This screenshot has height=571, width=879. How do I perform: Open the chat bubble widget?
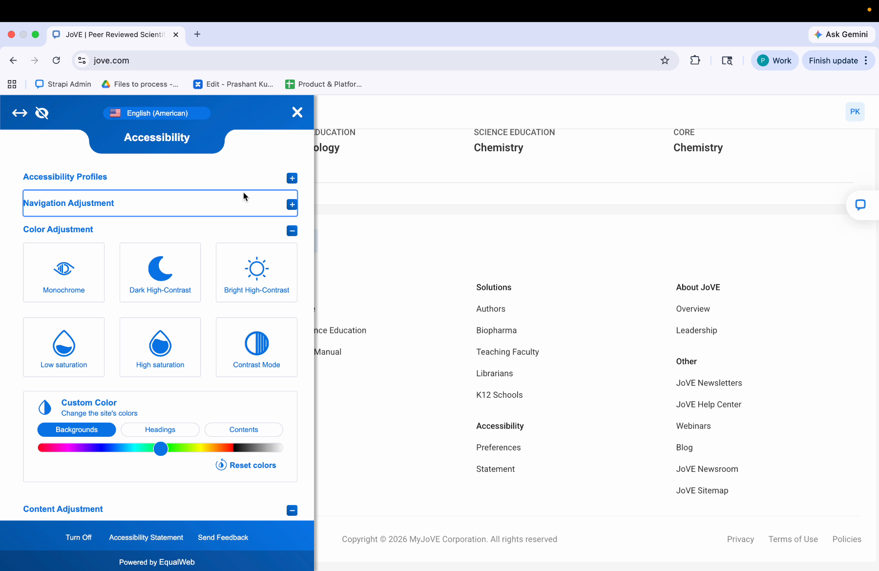click(x=860, y=205)
